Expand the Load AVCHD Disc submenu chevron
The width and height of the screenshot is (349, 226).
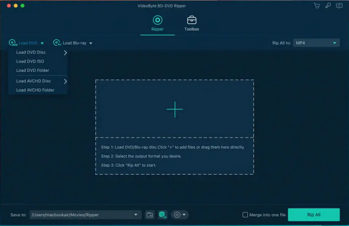(65, 81)
